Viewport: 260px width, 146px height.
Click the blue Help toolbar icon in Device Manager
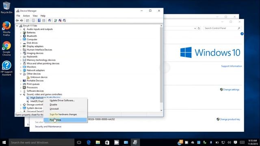click(39, 20)
